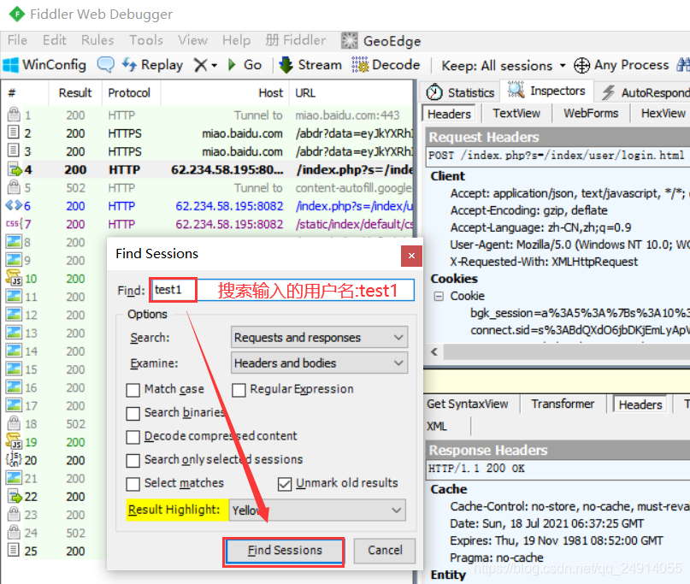Open the Keep: All sessions dropdown

click(x=504, y=66)
